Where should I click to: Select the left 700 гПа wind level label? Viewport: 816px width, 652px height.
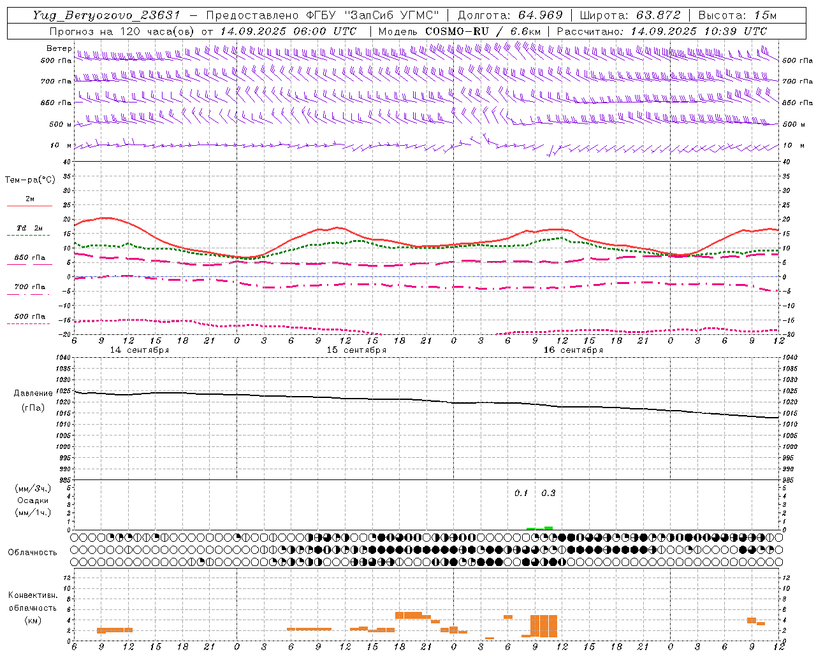pos(56,81)
